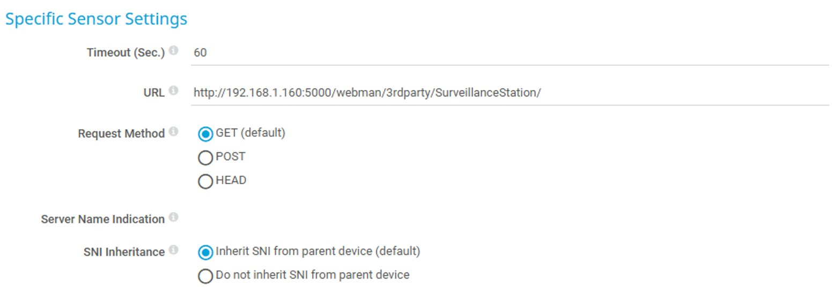
Task: Show help for Server Name Indication
Action: (x=173, y=217)
